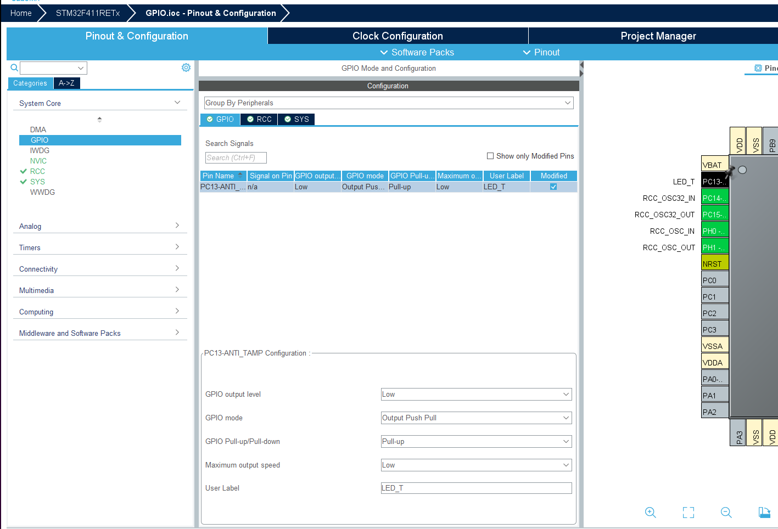Click the settings gear icon in categories panel

point(186,67)
